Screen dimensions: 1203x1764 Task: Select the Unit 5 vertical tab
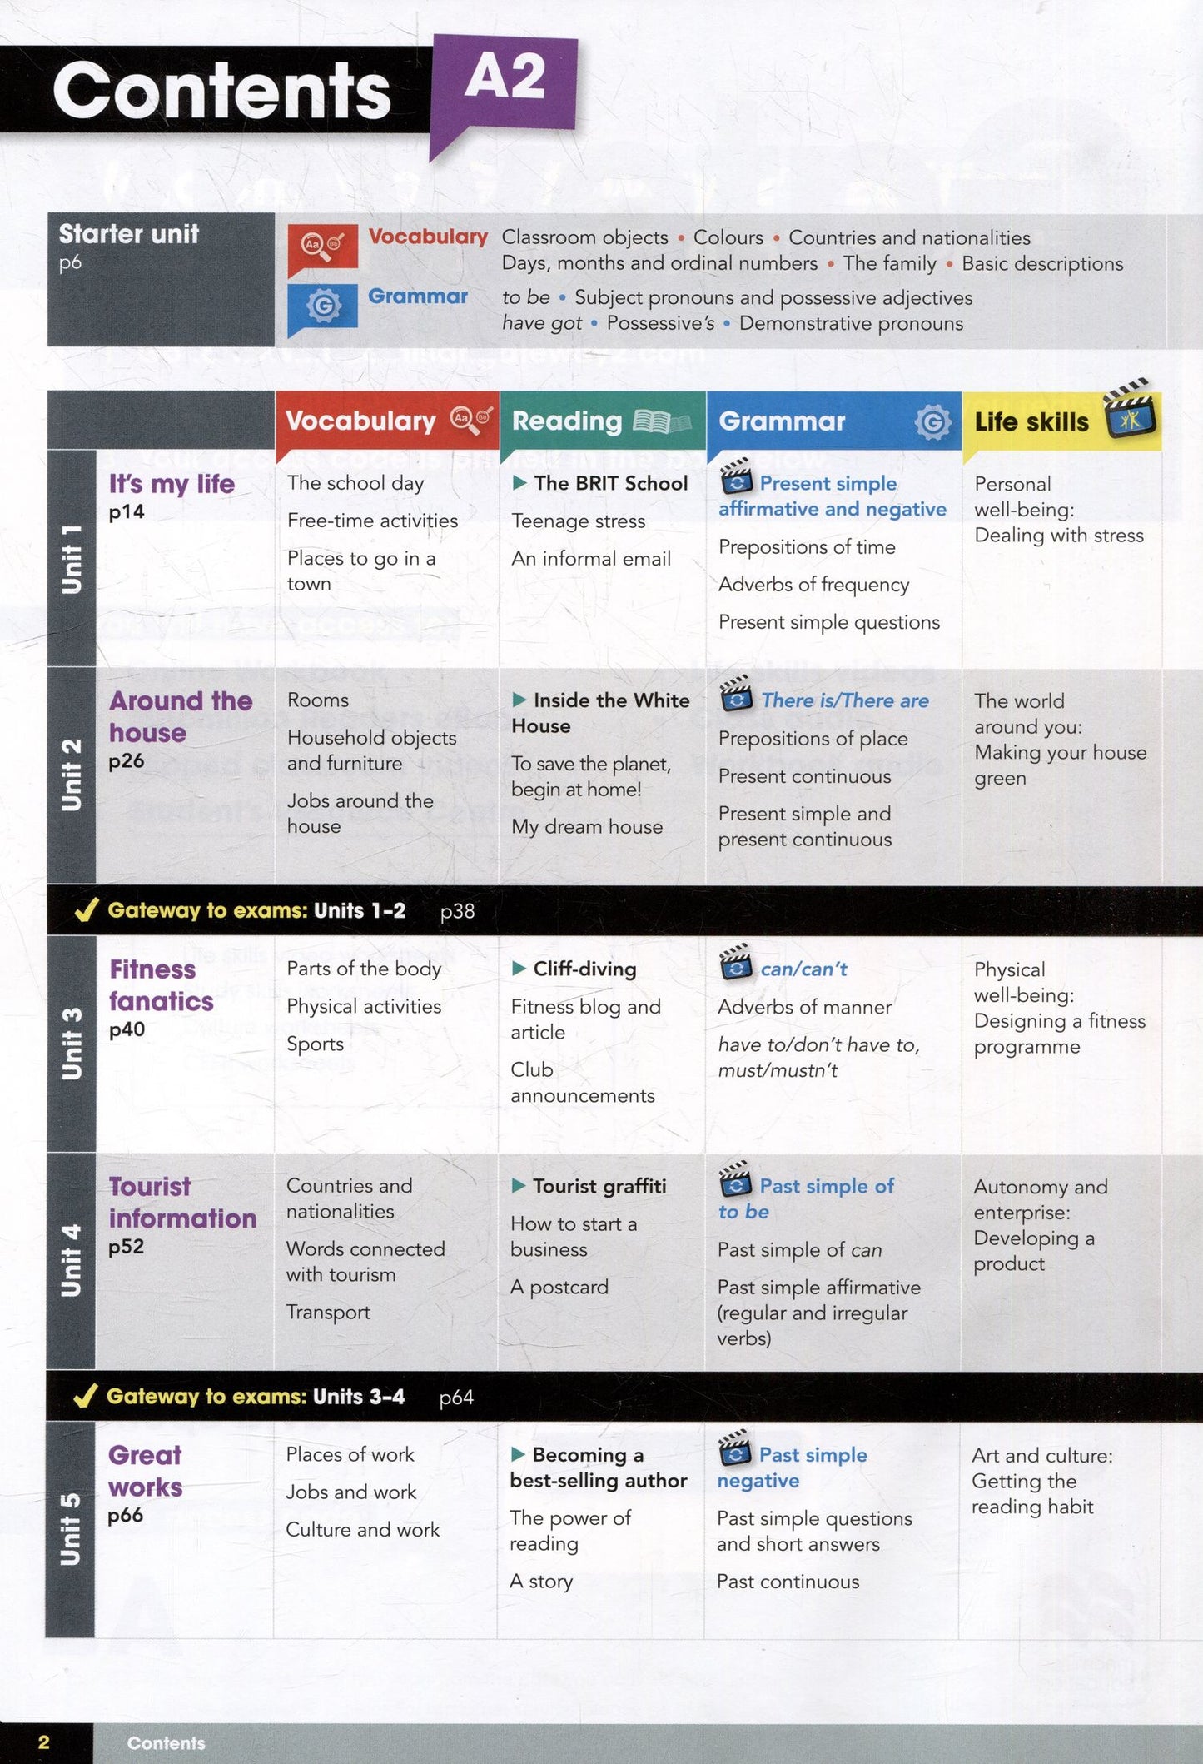click(70, 1529)
